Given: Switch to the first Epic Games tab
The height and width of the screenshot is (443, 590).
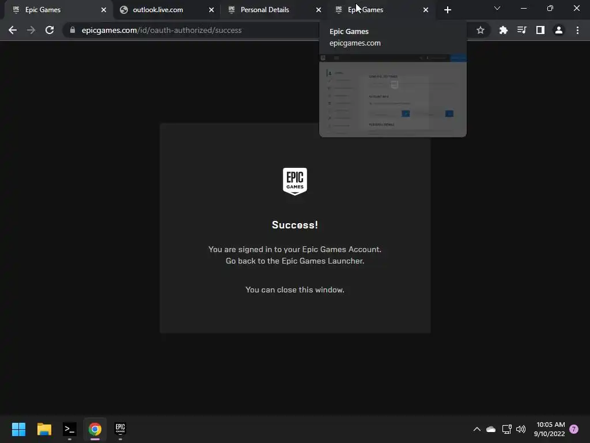Looking at the screenshot, I should (x=56, y=10).
